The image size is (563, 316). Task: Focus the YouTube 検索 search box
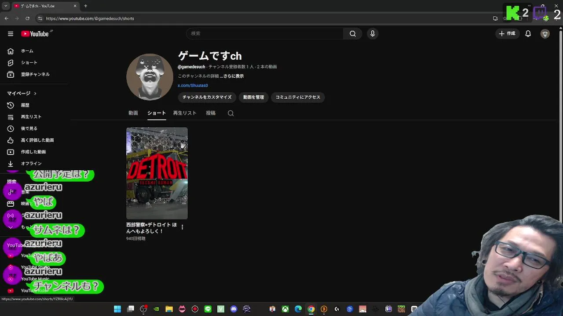point(265,34)
